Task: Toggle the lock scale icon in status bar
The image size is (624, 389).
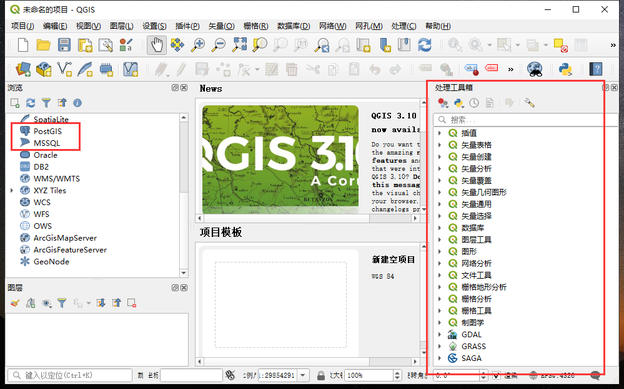Action: point(321,375)
